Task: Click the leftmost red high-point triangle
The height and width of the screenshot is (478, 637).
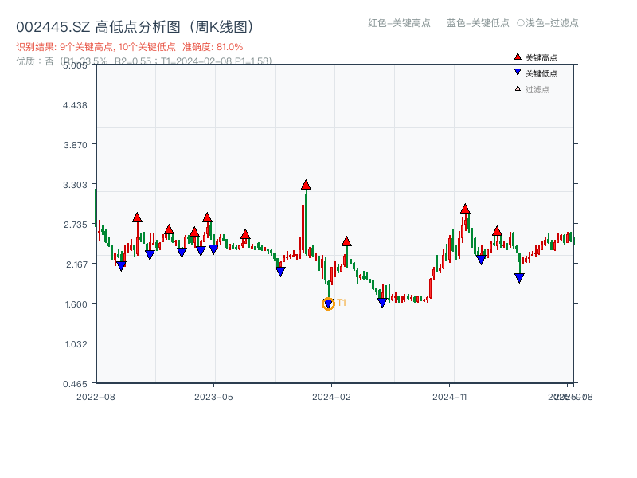Action: coord(137,217)
